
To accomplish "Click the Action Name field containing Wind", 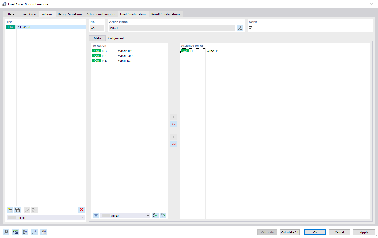I will point(172,28).
